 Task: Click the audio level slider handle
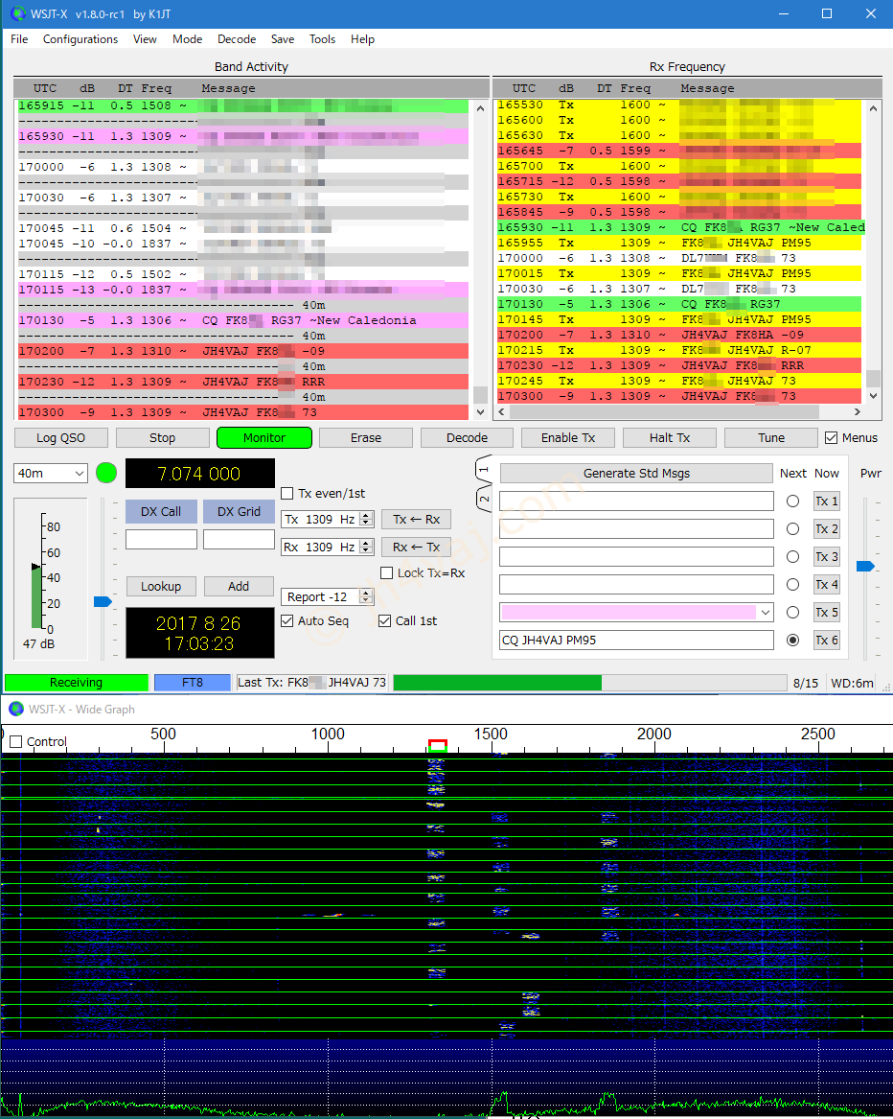[103, 601]
